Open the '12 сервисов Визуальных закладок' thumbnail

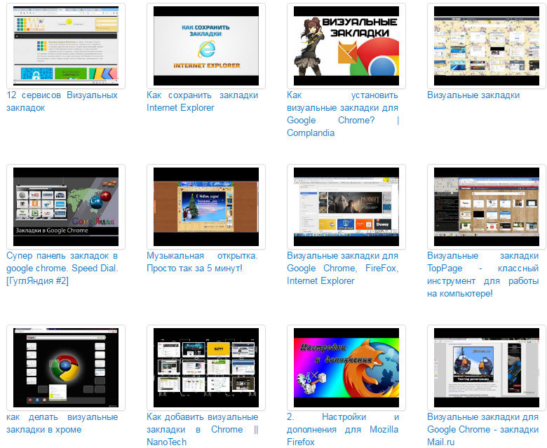[66, 46]
